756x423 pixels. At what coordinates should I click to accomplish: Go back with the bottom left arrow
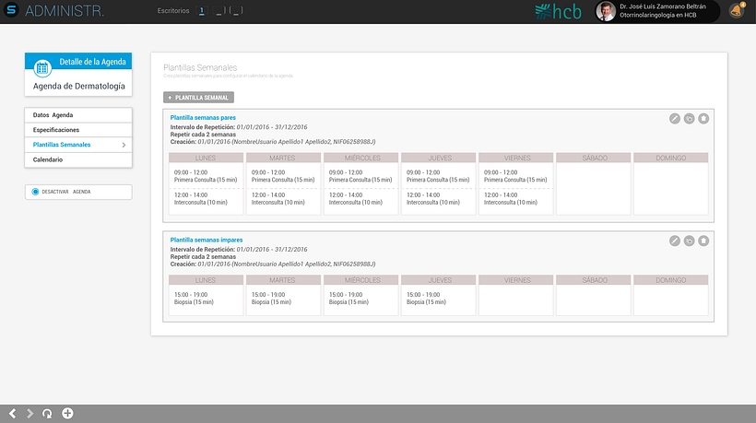[13, 414]
